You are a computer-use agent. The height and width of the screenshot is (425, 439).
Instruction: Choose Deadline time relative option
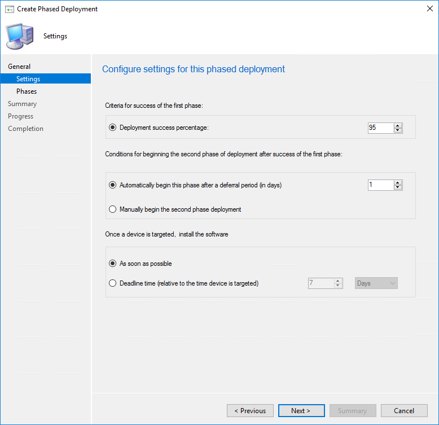(112, 283)
